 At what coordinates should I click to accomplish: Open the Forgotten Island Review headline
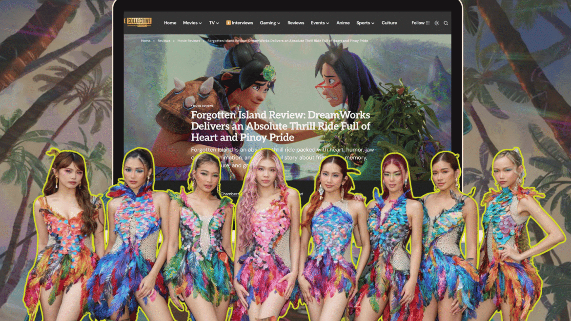(x=281, y=126)
